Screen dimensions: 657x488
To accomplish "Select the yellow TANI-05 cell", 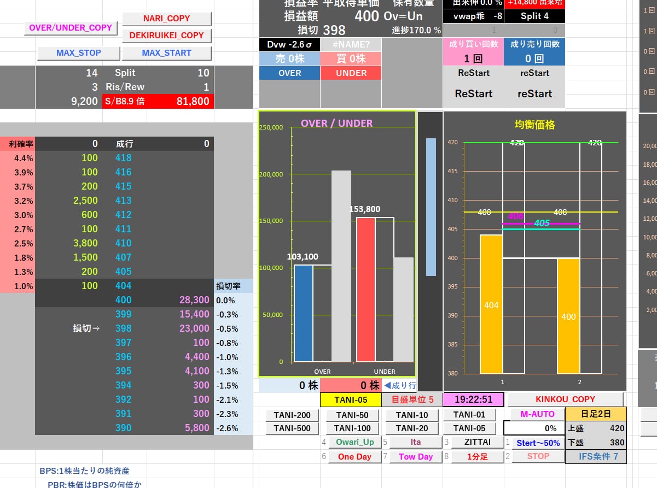I will click(350, 400).
